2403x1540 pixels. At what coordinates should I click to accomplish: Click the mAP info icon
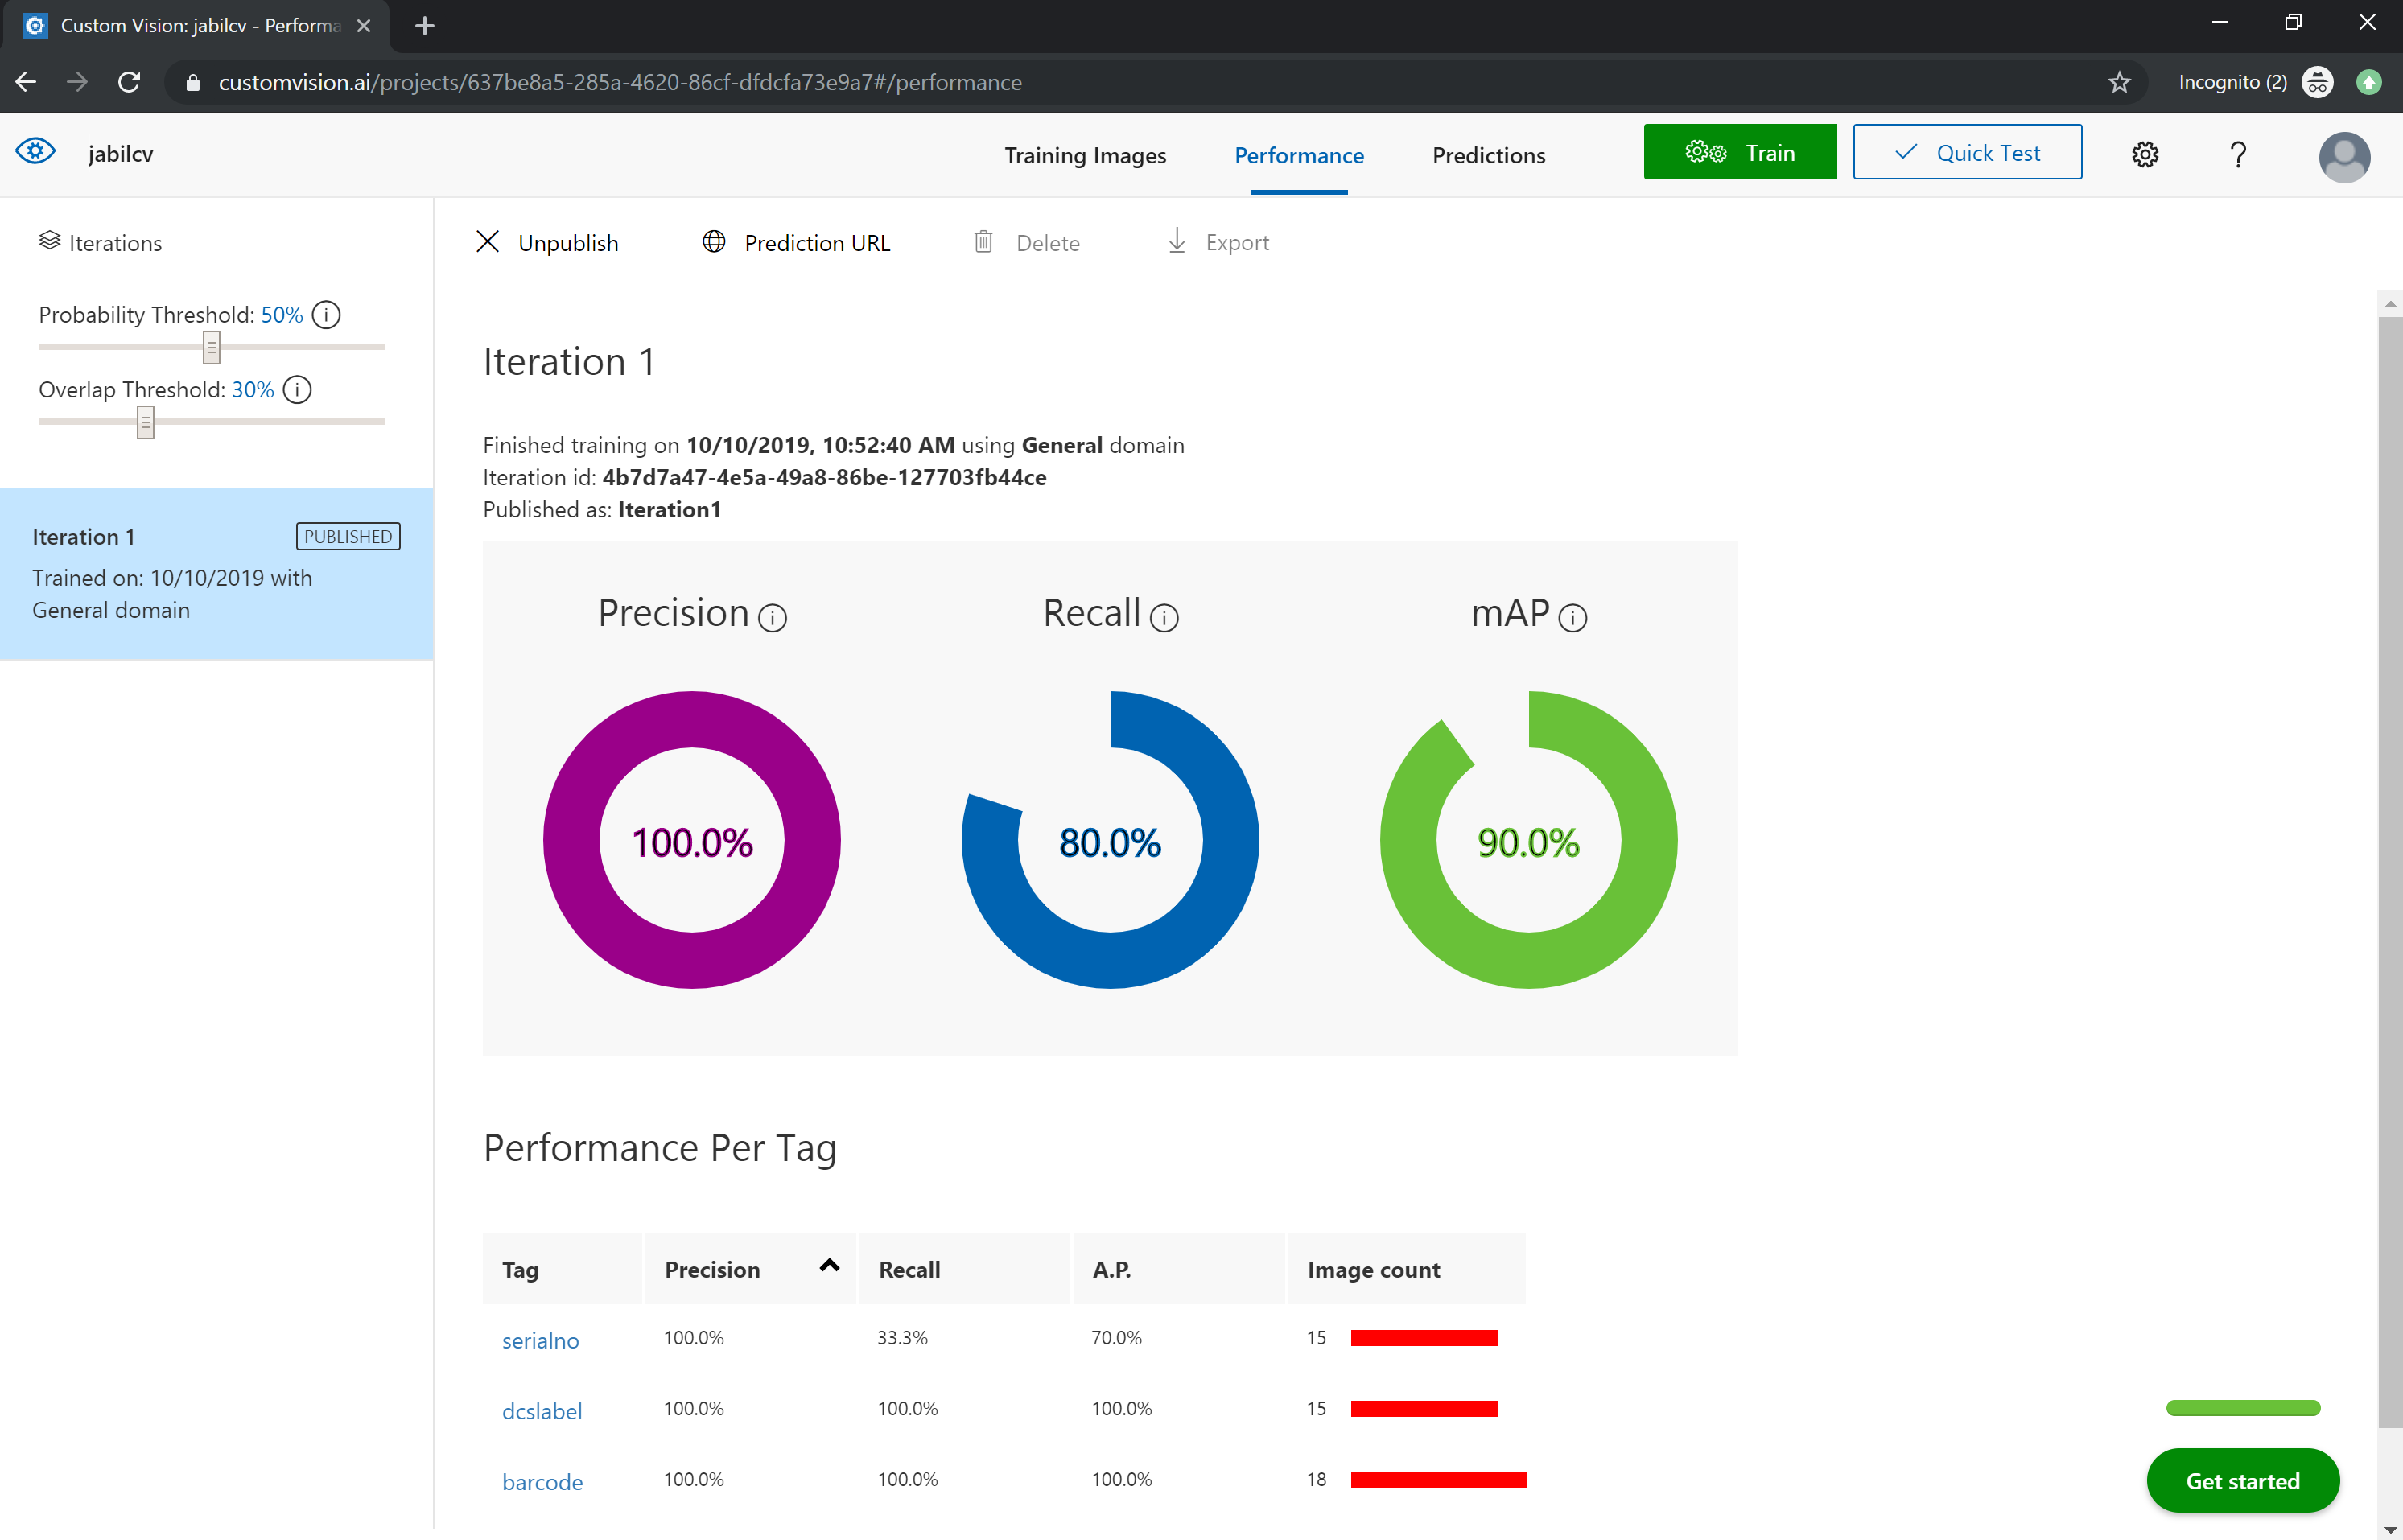(x=1573, y=618)
